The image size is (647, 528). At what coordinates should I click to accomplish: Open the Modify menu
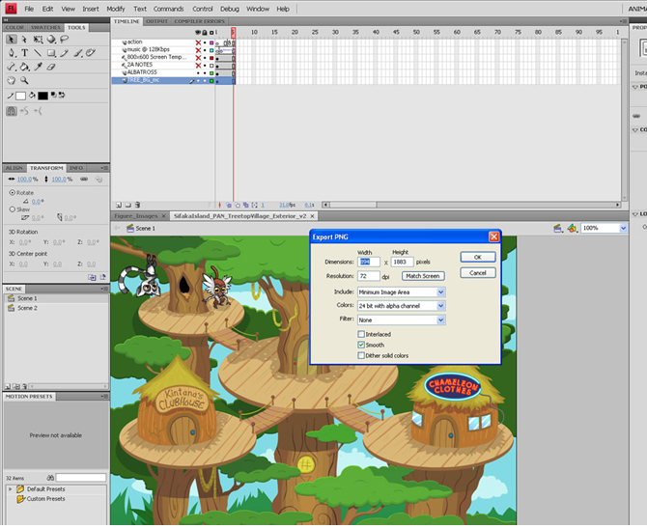click(115, 9)
